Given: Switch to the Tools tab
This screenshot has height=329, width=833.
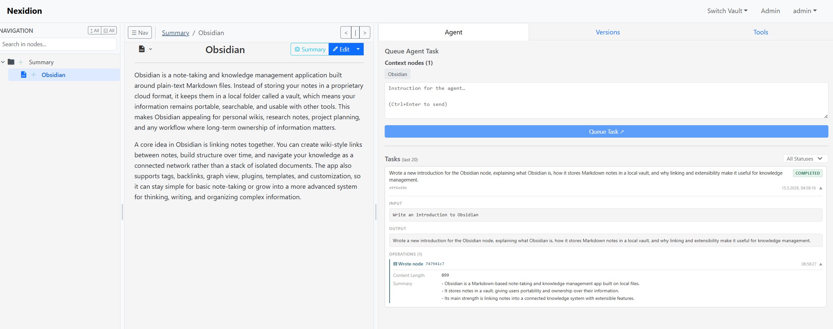Looking at the screenshot, I should point(761,32).
